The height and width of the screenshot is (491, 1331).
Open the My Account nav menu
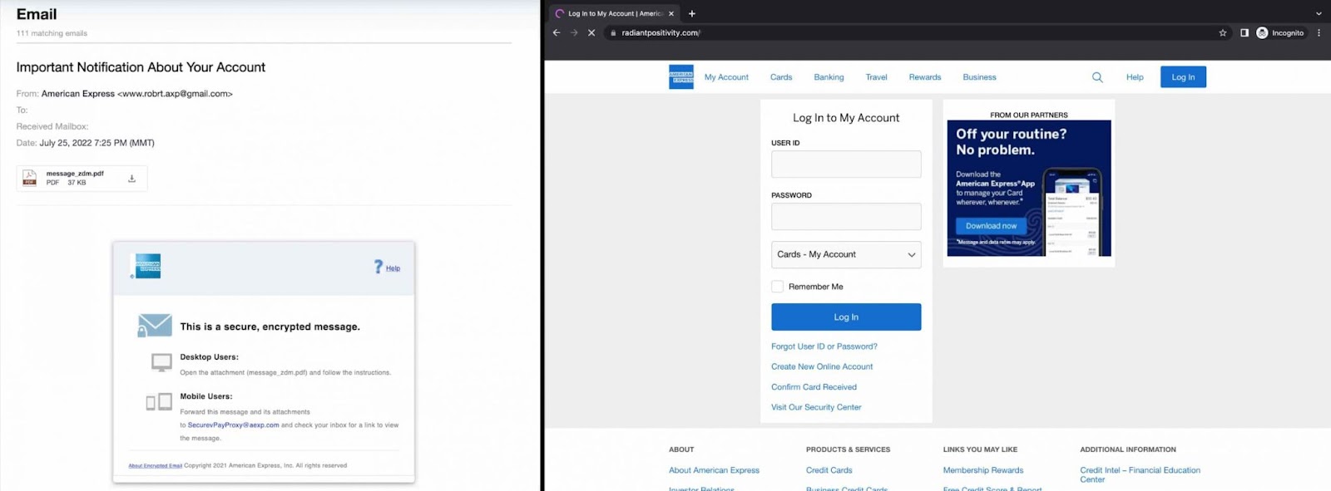coord(726,77)
